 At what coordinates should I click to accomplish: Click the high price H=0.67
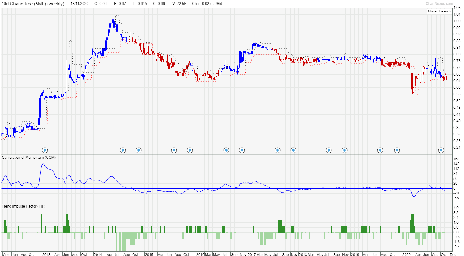120,4
